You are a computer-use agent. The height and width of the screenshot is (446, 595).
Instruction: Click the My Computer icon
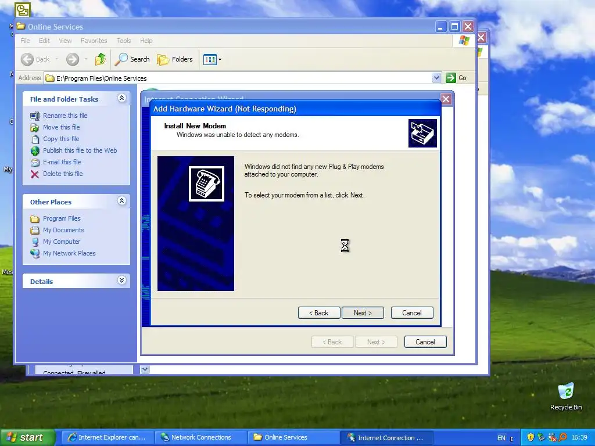[35, 242]
